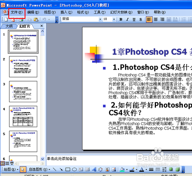Viewport: 192px width, 176px height.
Task: Click the Change text direction icon
Action: 175,20
